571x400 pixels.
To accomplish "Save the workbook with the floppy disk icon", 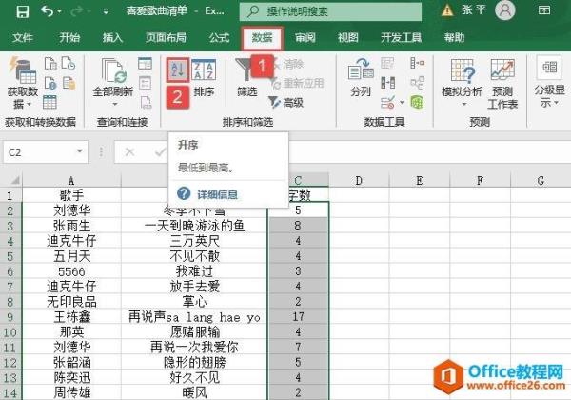I will point(22,11).
